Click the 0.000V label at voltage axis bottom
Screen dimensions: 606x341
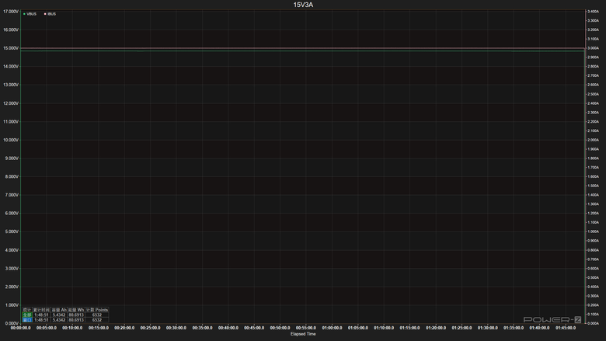[12, 324]
